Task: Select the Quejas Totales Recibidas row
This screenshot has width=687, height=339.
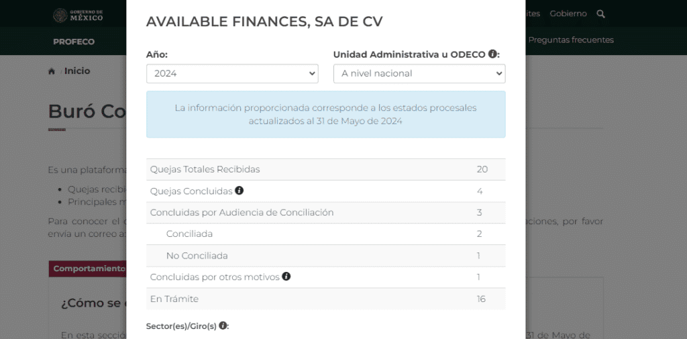Action: (x=325, y=169)
